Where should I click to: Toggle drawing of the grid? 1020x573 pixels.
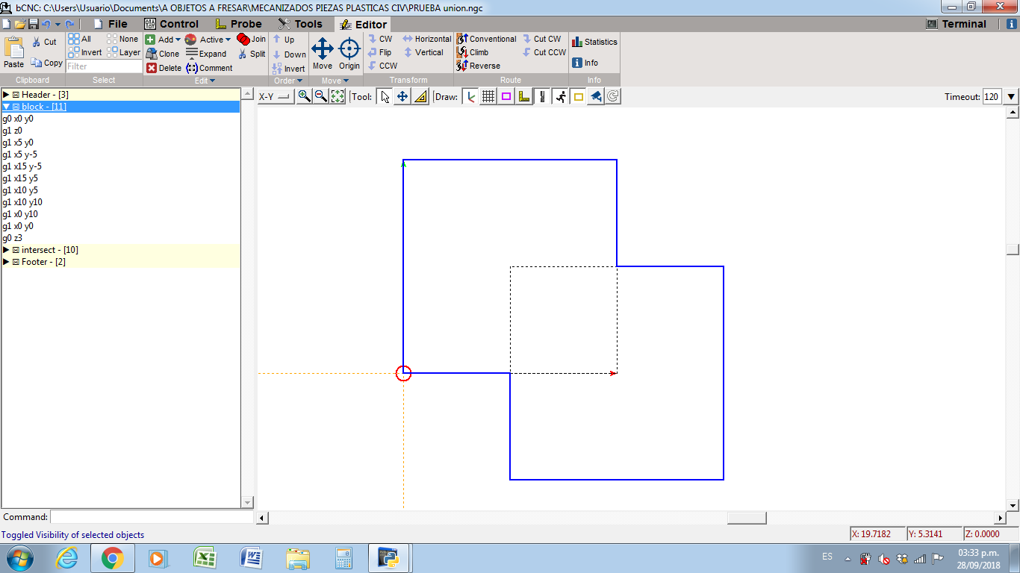pos(488,96)
